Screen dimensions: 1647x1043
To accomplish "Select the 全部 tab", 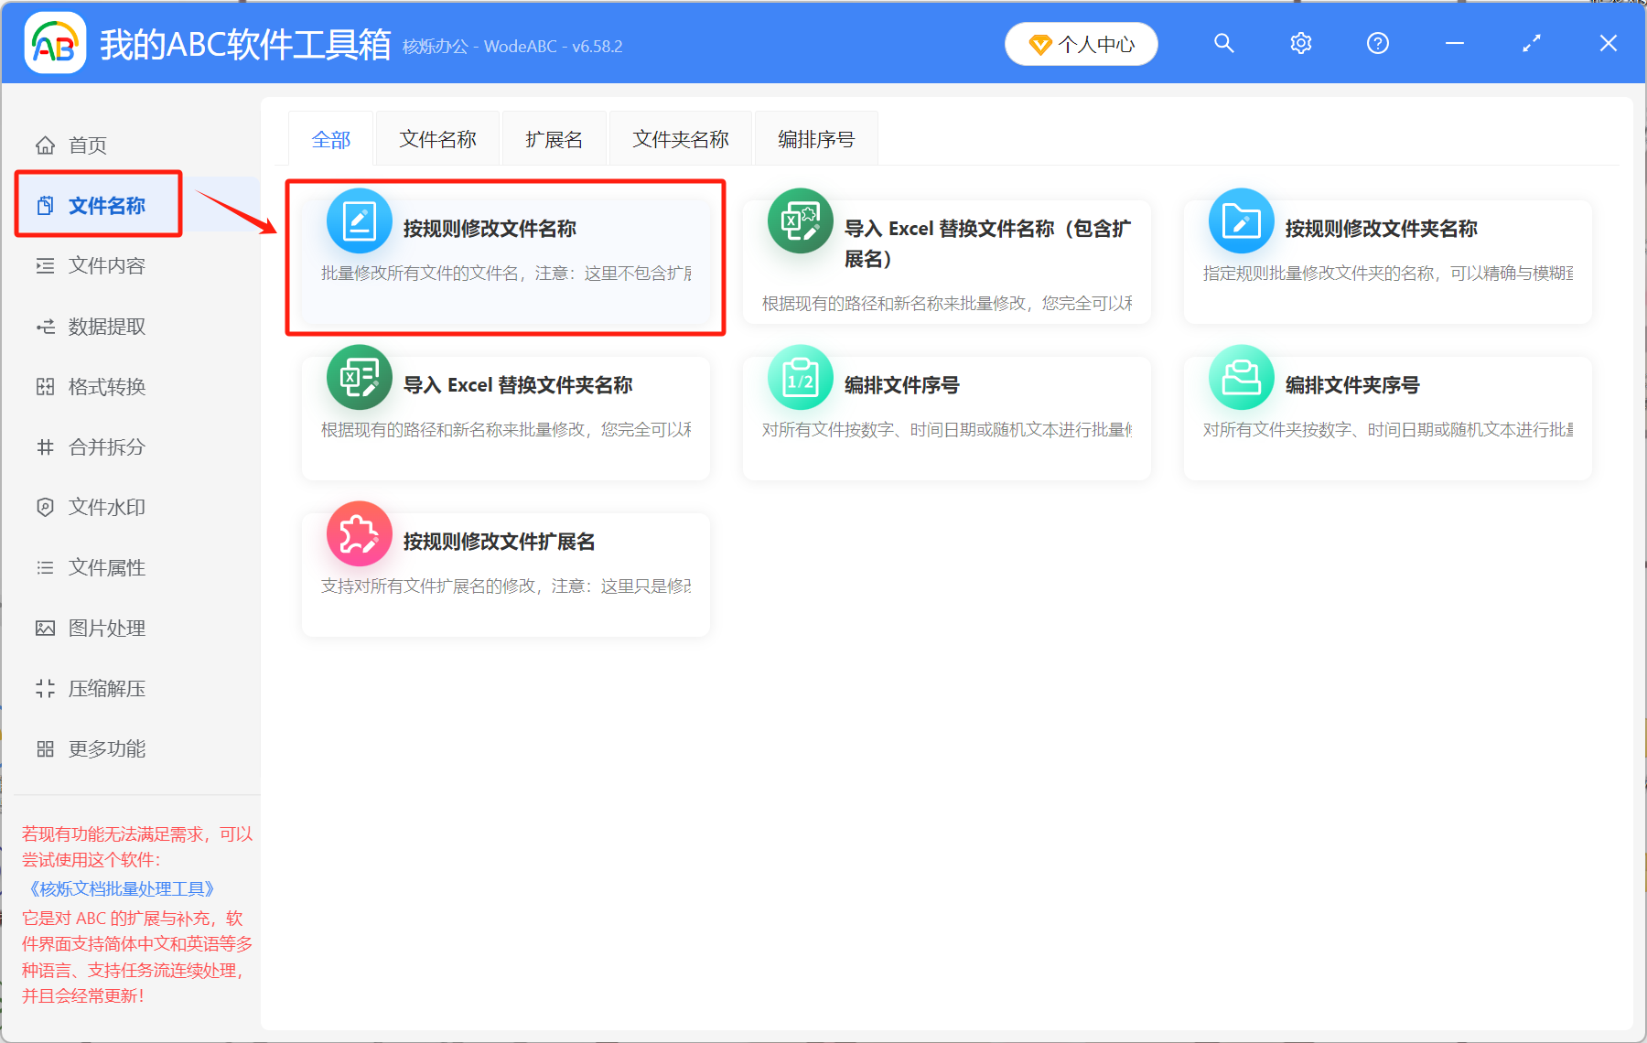I will point(331,138).
